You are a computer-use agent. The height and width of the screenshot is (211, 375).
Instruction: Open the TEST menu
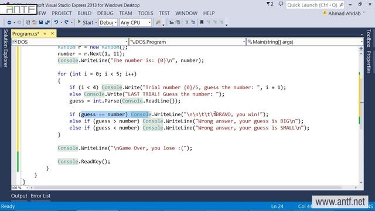coord(164,13)
